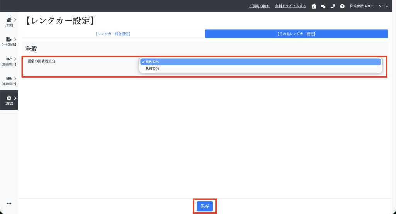Image resolution: width=396 pixels, height=214 pixels.
Task: Open the ご契約の流れ link
Action: (x=259, y=6)
